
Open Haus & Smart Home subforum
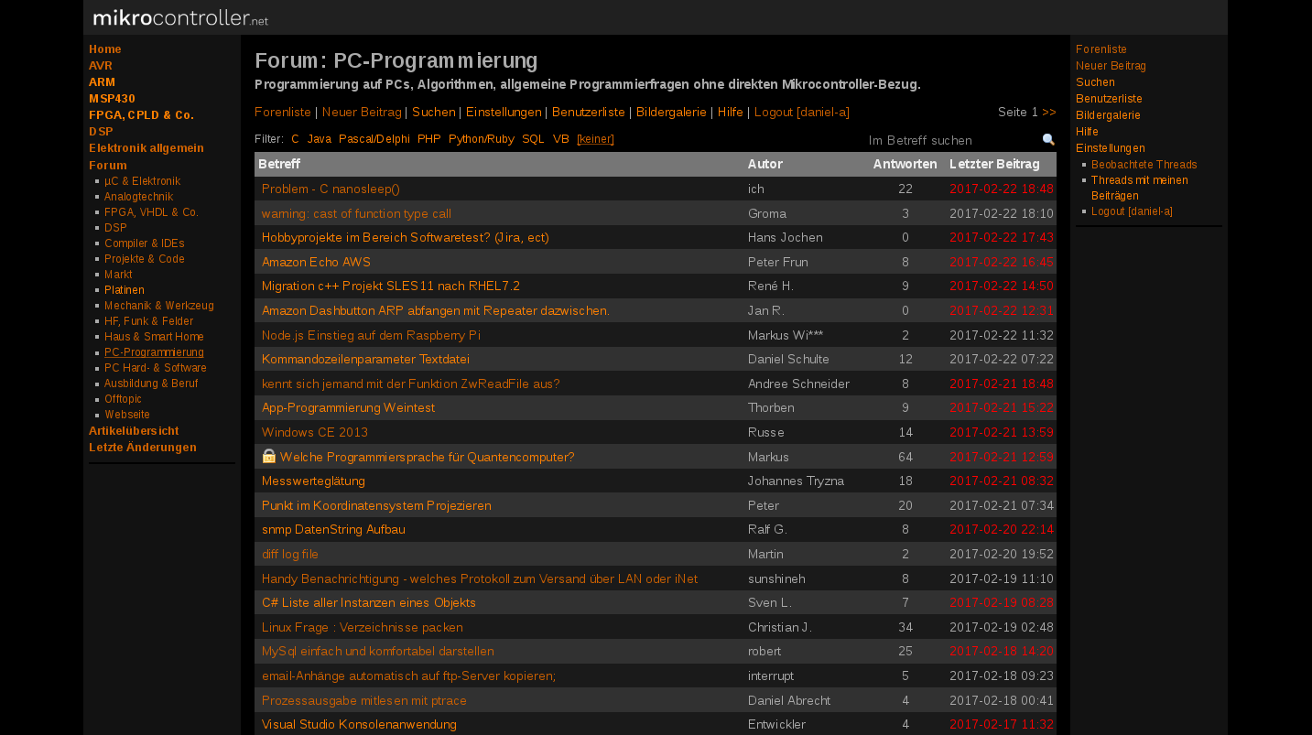(154, 337)
